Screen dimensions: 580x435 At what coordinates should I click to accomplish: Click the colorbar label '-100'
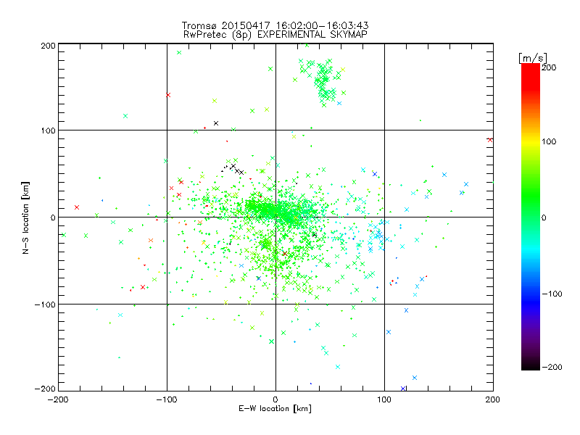tap(552, 294)
